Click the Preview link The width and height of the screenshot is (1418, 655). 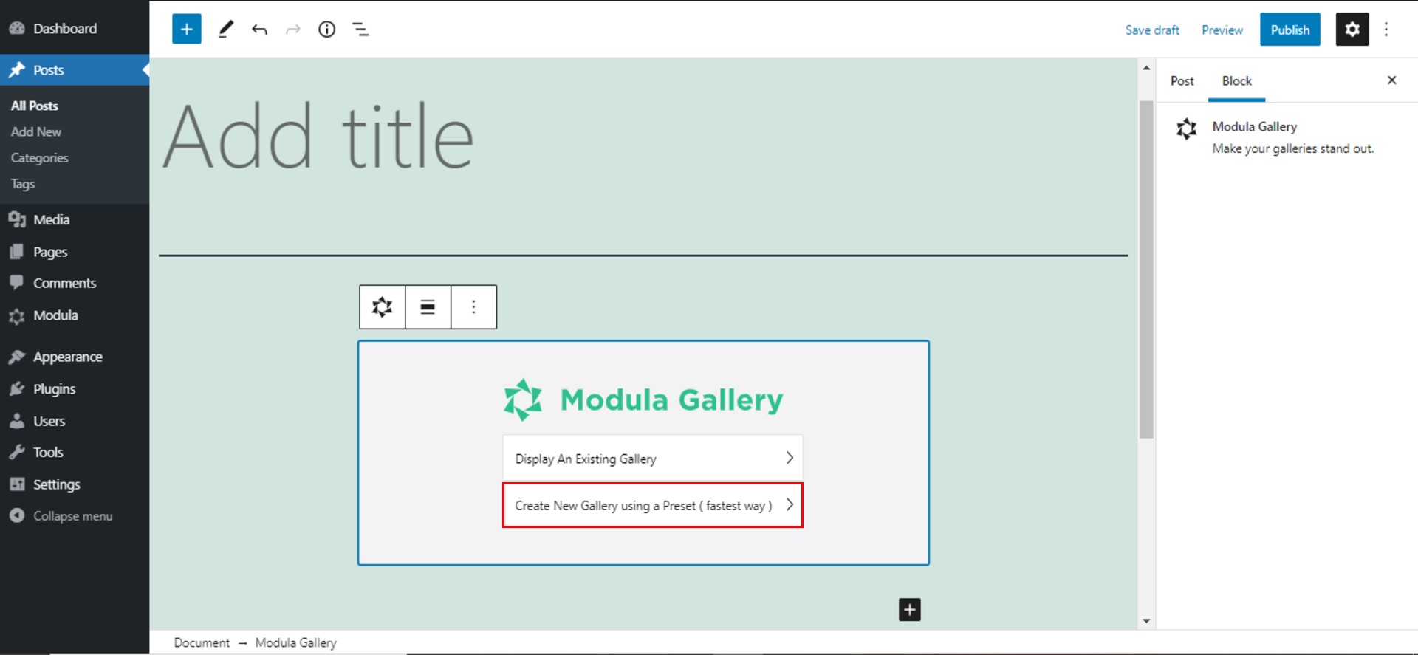pos(1222,30)
